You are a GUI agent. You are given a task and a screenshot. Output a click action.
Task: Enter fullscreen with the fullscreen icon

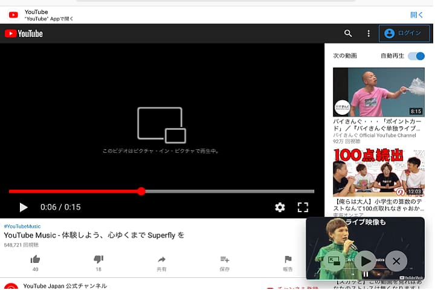(x=303, y=207)
